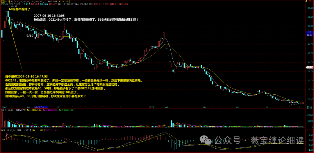Click the DEA:-1.372 value

tap(37, 130)
